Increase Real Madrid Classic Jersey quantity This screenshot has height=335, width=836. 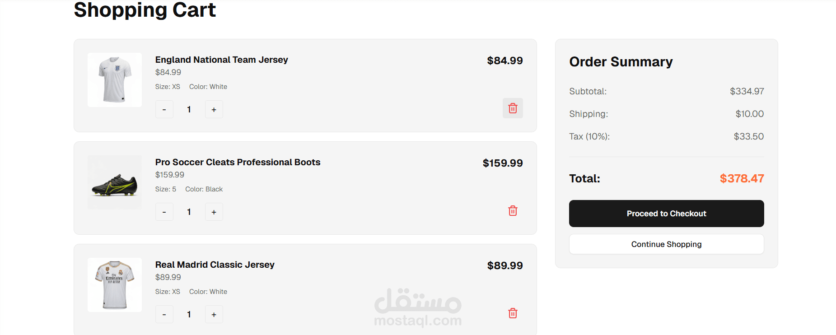[214, 315]
